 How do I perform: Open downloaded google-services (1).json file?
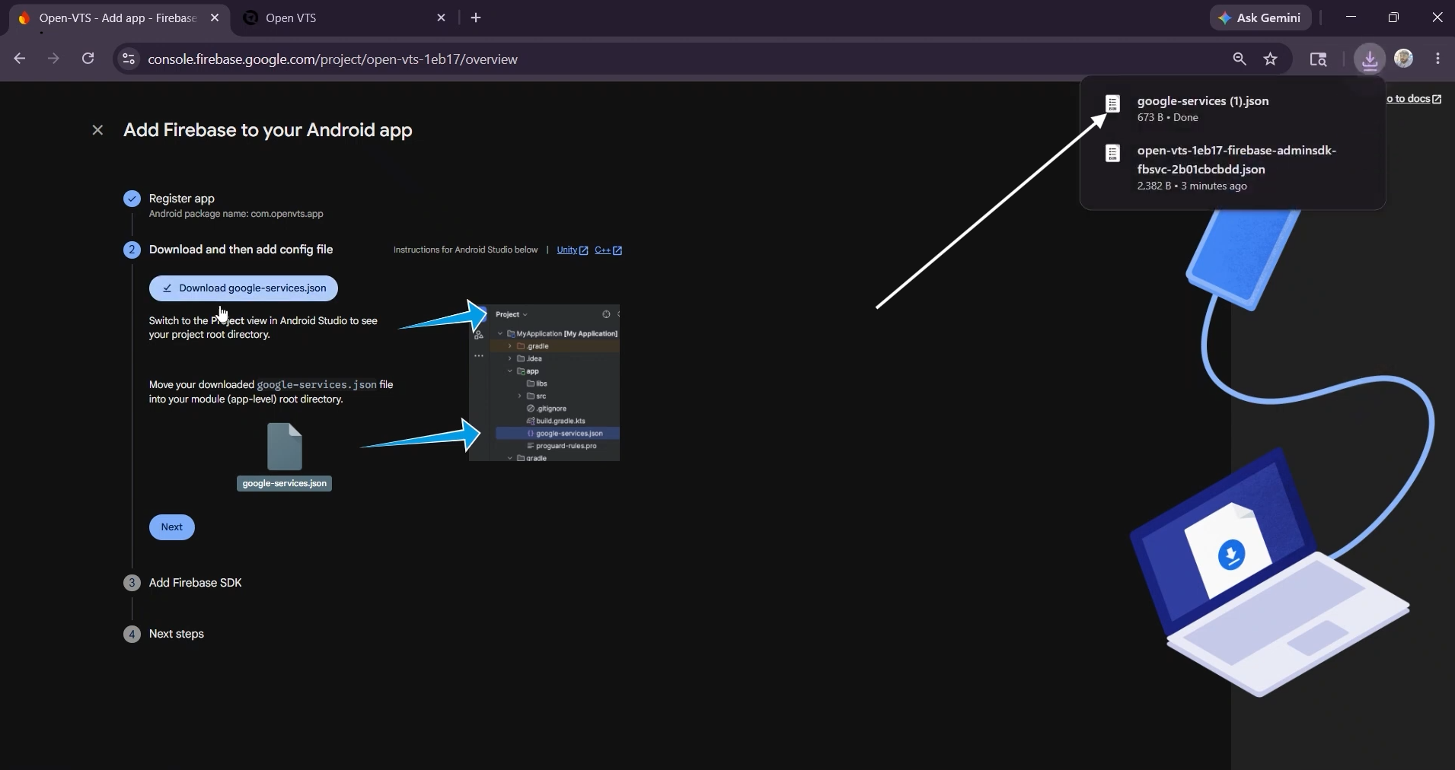click(x=1233, y=109)
